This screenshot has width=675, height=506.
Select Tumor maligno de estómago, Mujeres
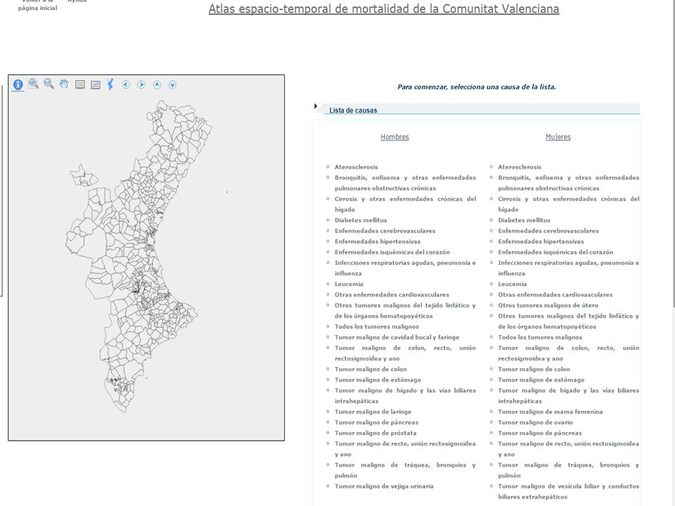(x=541, y=380)
